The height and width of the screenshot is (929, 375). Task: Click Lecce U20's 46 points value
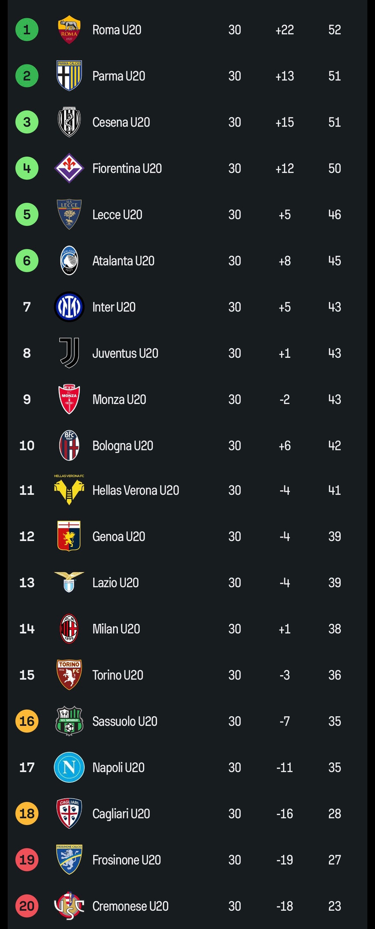pos(334,215)
